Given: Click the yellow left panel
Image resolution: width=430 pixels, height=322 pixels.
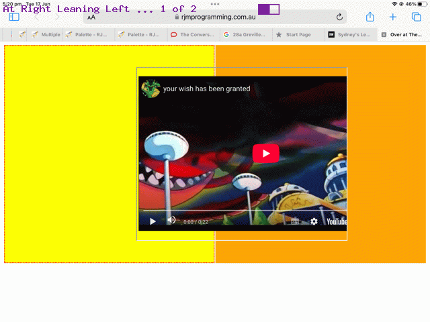Looking at the screenshot, I should point(70,154).
